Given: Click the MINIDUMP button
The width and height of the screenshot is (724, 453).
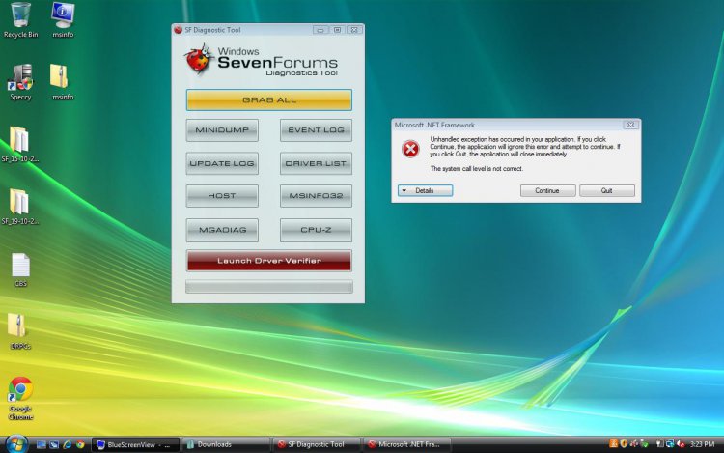Looking at the screenshot, I should [x=222, y=130].
